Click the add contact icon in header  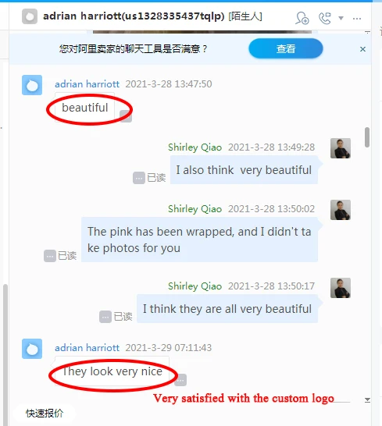[x=302, y=18]
